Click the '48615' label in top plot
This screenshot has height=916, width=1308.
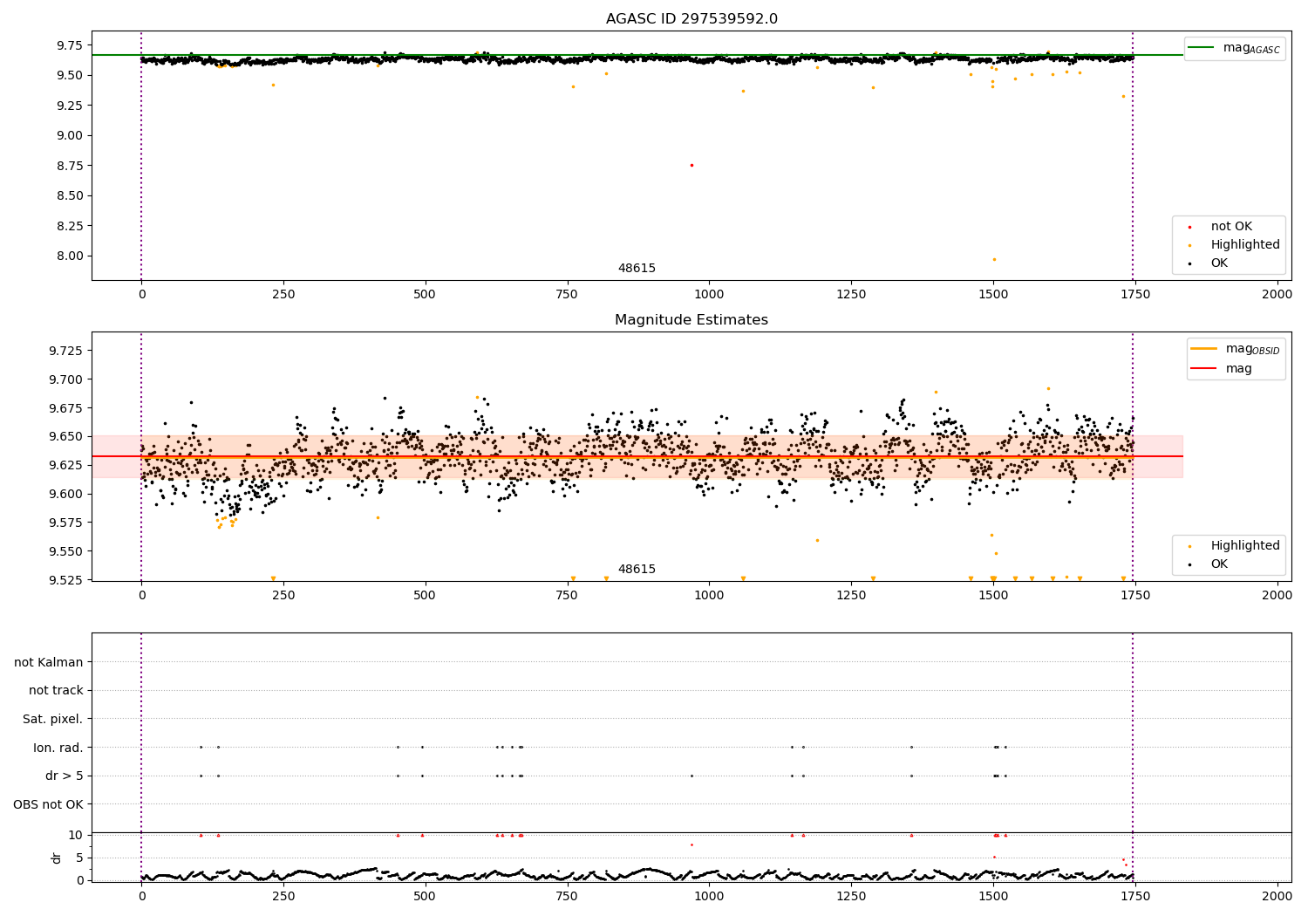[x=637, y=269]
